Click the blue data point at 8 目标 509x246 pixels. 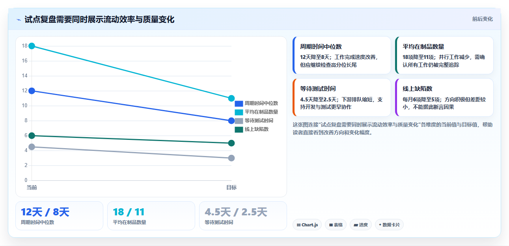(x=231, y=121)
